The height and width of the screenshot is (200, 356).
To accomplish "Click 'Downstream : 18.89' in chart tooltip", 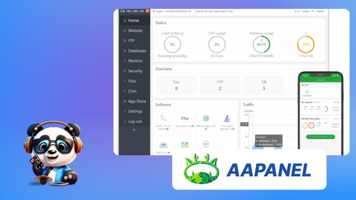I will [270, 145].
